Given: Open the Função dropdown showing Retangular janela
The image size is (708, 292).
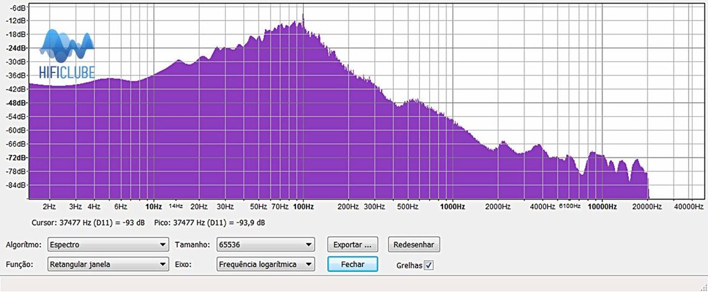Looking at the screenshot, I should click(x=108, y=264).
